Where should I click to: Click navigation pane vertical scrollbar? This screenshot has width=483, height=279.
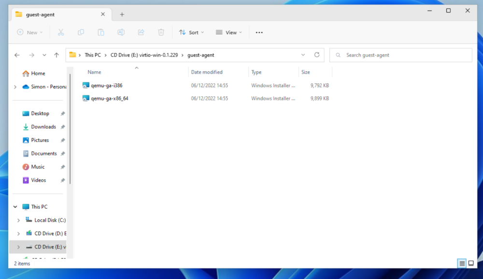(70, 129)
